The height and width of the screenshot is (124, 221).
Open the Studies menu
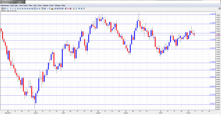pyautogui.click(x=46, y=6)
